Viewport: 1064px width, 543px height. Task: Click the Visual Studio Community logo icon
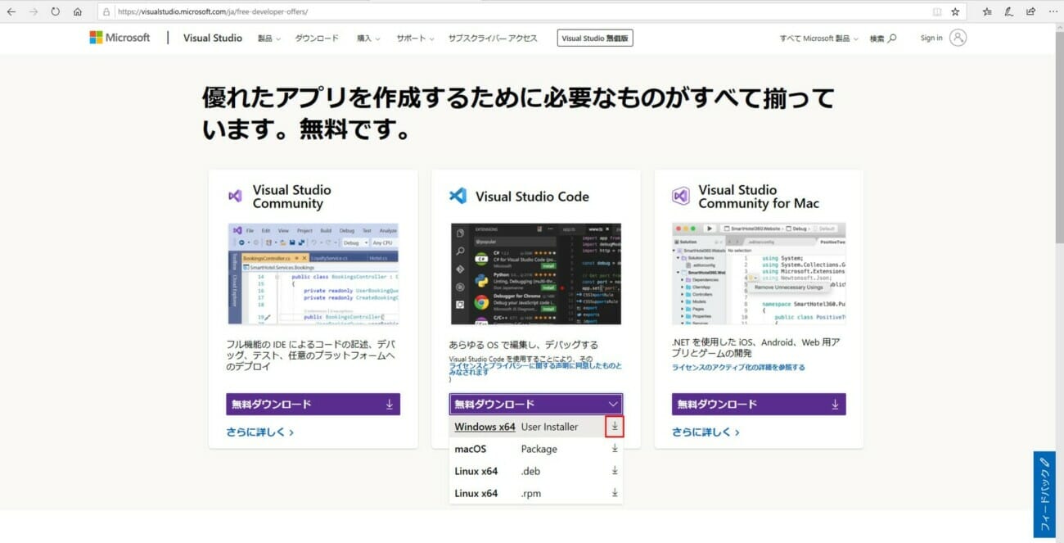point(236,197)
